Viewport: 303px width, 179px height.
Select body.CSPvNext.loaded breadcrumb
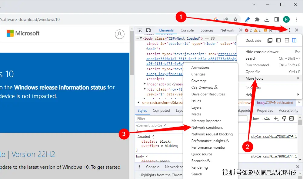tap(275, 103)
